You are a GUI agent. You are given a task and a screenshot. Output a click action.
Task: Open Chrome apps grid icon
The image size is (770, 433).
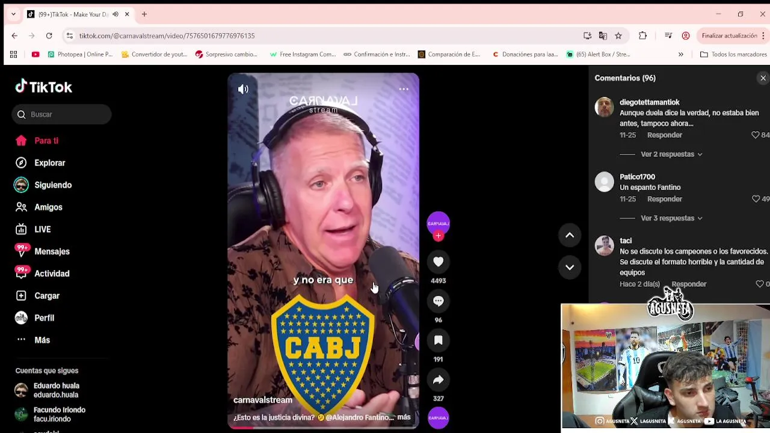13,55
